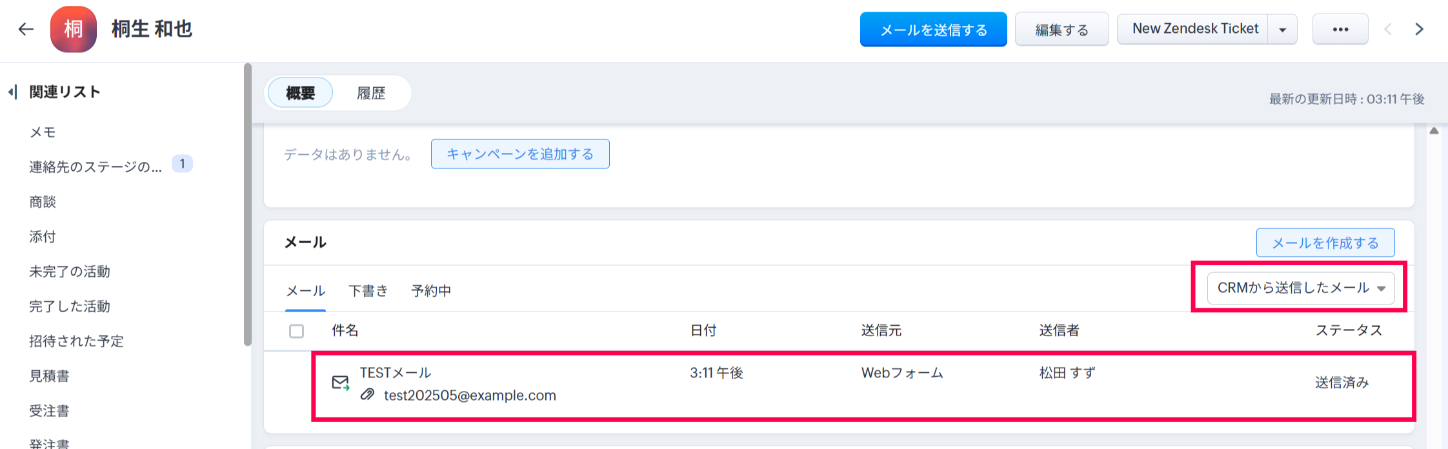Viewport: 1448px width, 449px height.
Task: Open the CRMから送信したメール filter dropdown
Action: tap(1300, 288)
